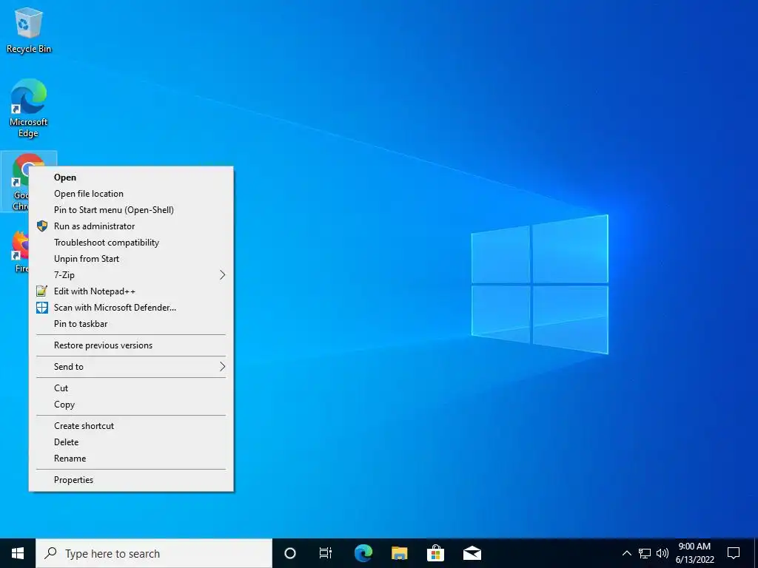Select Troubleshoot compatibility
Image resolution: width=758 pixels, height=568 pixels.
(x=132, y=243)
